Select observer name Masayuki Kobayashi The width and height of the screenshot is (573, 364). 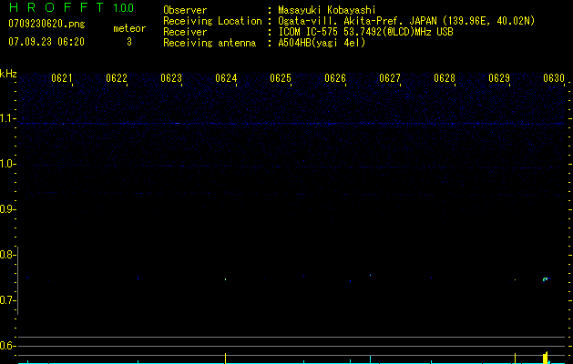point(327,11)
